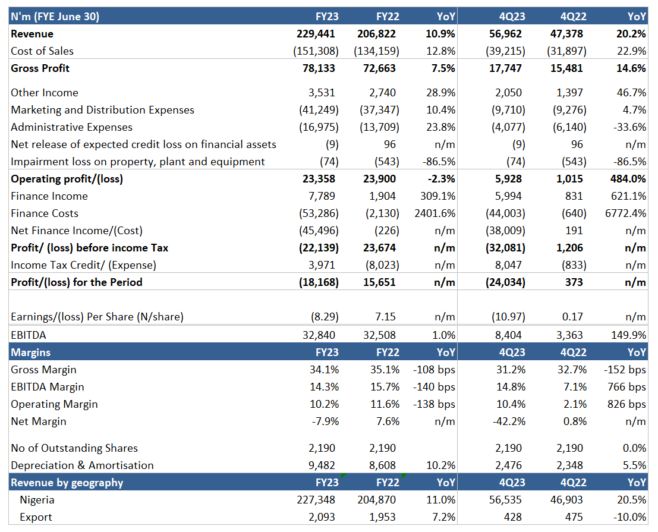Click the Depreciation & Amortisation row label

click(82, 465)
